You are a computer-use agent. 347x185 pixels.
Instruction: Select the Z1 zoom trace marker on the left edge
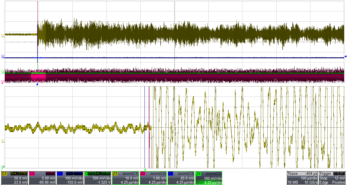[x=3, y=141]
